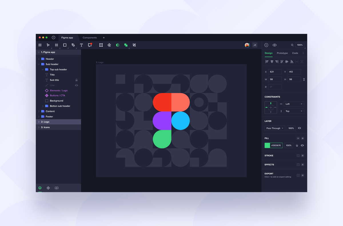Open Pass Through blend mode dropdown

point(275,128)
